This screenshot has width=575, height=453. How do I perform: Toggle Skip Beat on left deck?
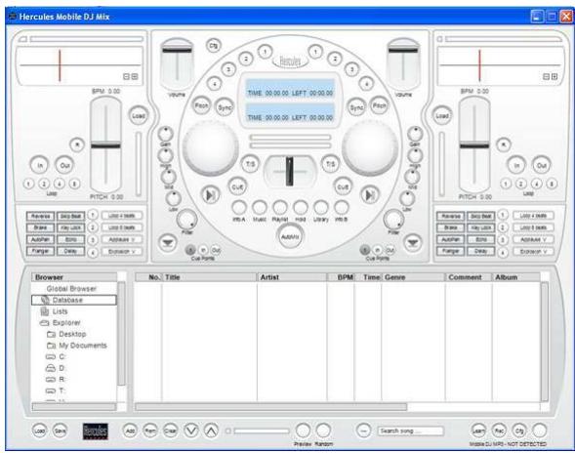[70, 216]
